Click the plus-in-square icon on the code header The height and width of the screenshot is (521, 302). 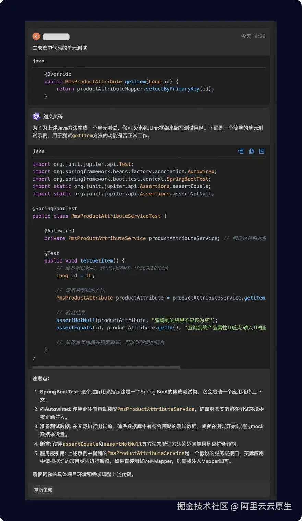tap(262, 151)
